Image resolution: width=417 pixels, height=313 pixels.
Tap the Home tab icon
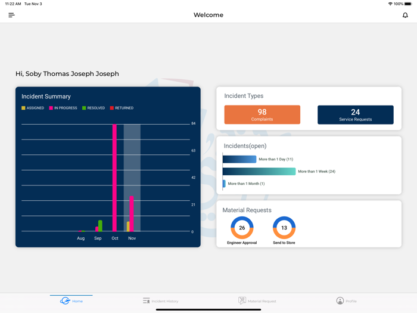pyautogui.click(x=65, y=301)
